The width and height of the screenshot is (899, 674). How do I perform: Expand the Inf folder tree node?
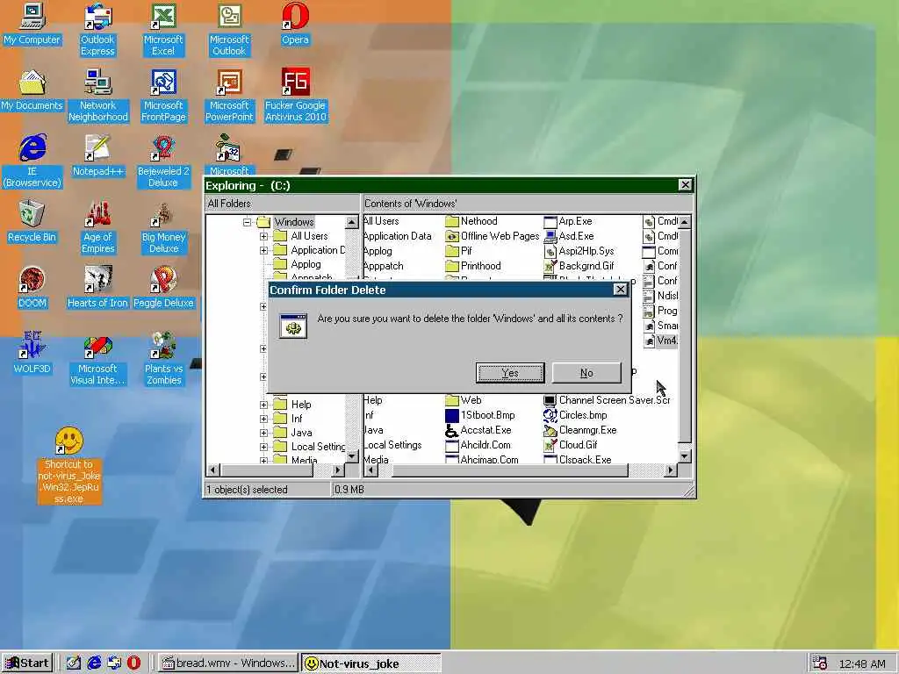[263, 419]
